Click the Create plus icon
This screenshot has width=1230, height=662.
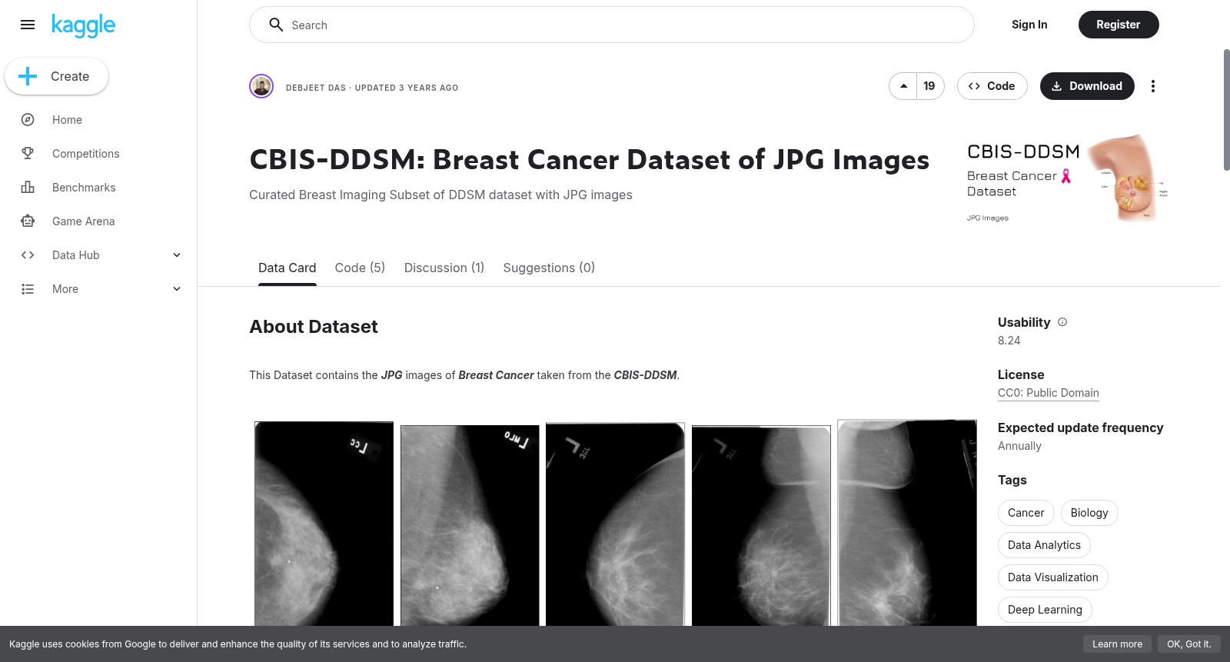(28, 76)
